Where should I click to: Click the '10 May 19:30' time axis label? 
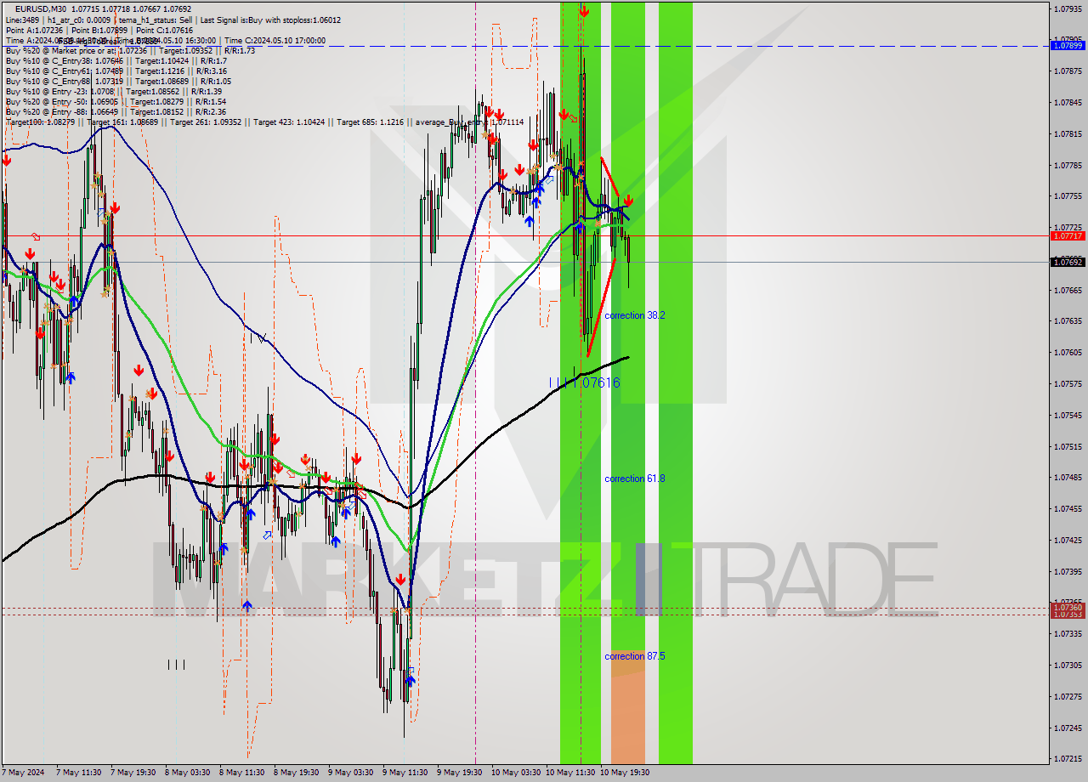(x=625, y=773)
